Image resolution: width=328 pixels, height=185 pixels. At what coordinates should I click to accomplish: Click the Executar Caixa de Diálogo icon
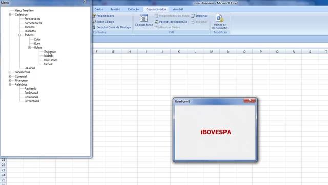94,27
